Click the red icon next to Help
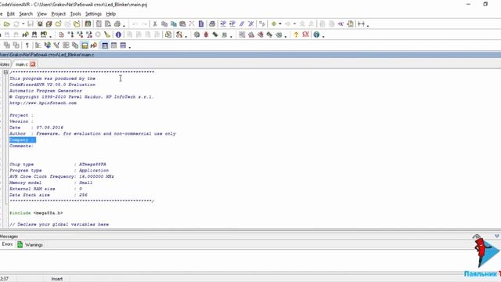 click(x=306, y=34)
